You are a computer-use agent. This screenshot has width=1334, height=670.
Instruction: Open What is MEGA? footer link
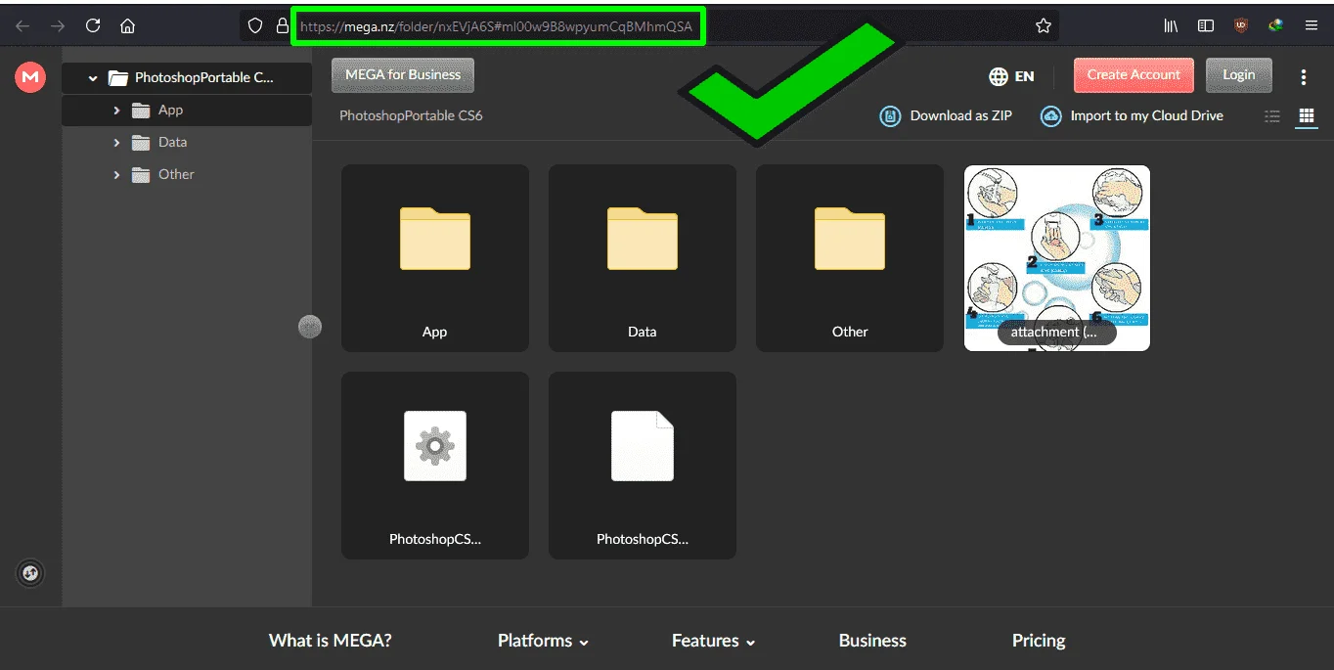tap(331, 641)
